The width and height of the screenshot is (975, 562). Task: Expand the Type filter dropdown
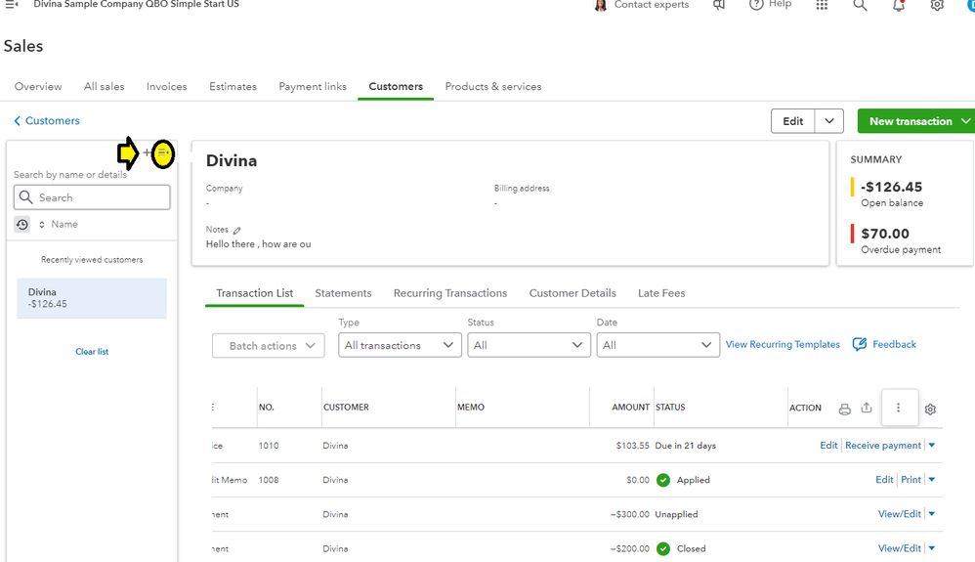pyautogui.click(x=400, y=345)
